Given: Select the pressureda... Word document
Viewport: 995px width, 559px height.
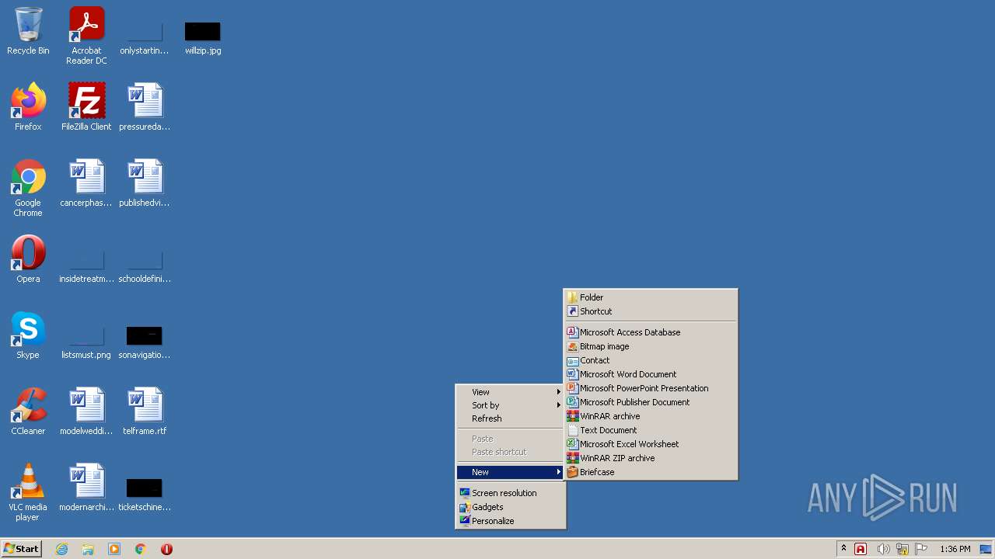Looking at the screenshot, I should click(x=145, y=107).
